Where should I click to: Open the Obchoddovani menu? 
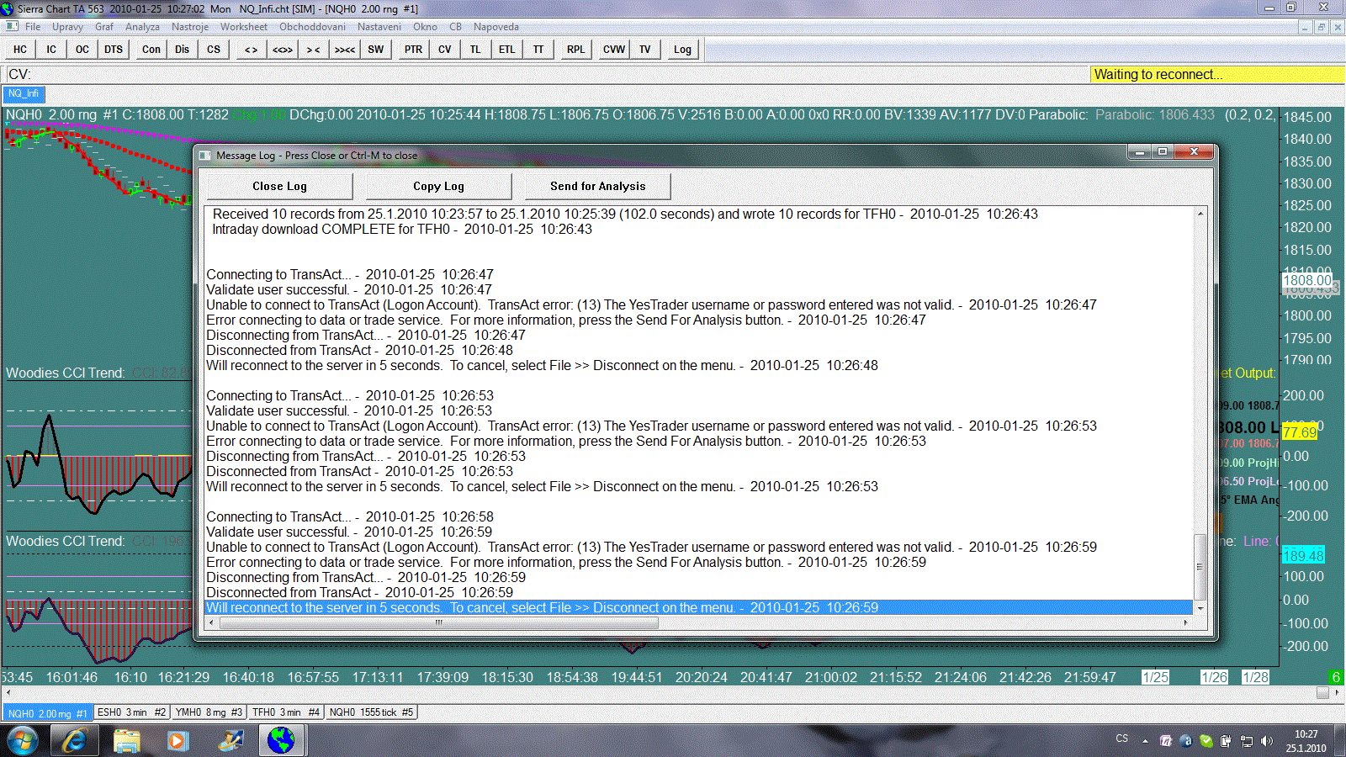(312, 27)
